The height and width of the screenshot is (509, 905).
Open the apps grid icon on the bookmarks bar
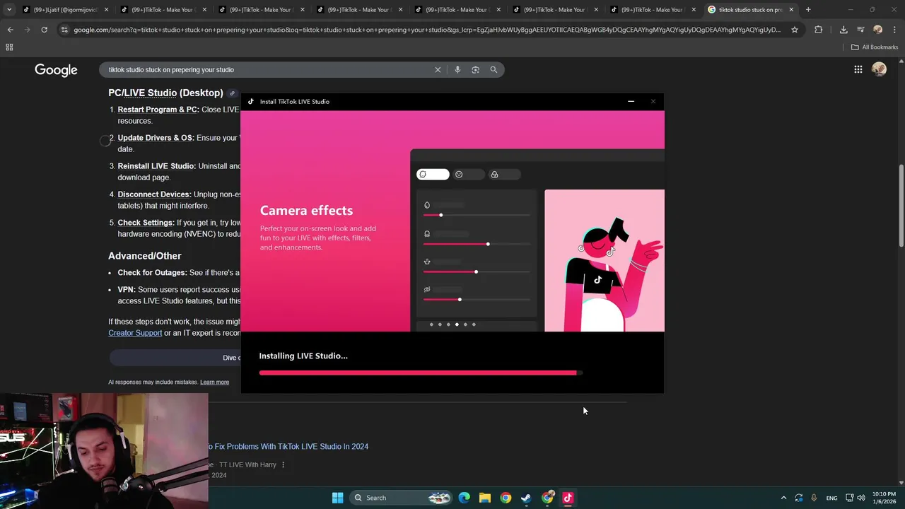(9, 47)
